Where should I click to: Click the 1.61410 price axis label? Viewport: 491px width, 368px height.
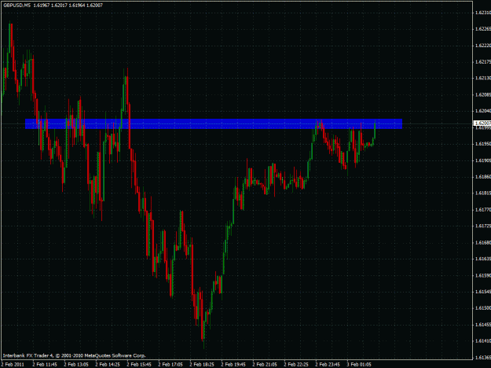[483, 340]
